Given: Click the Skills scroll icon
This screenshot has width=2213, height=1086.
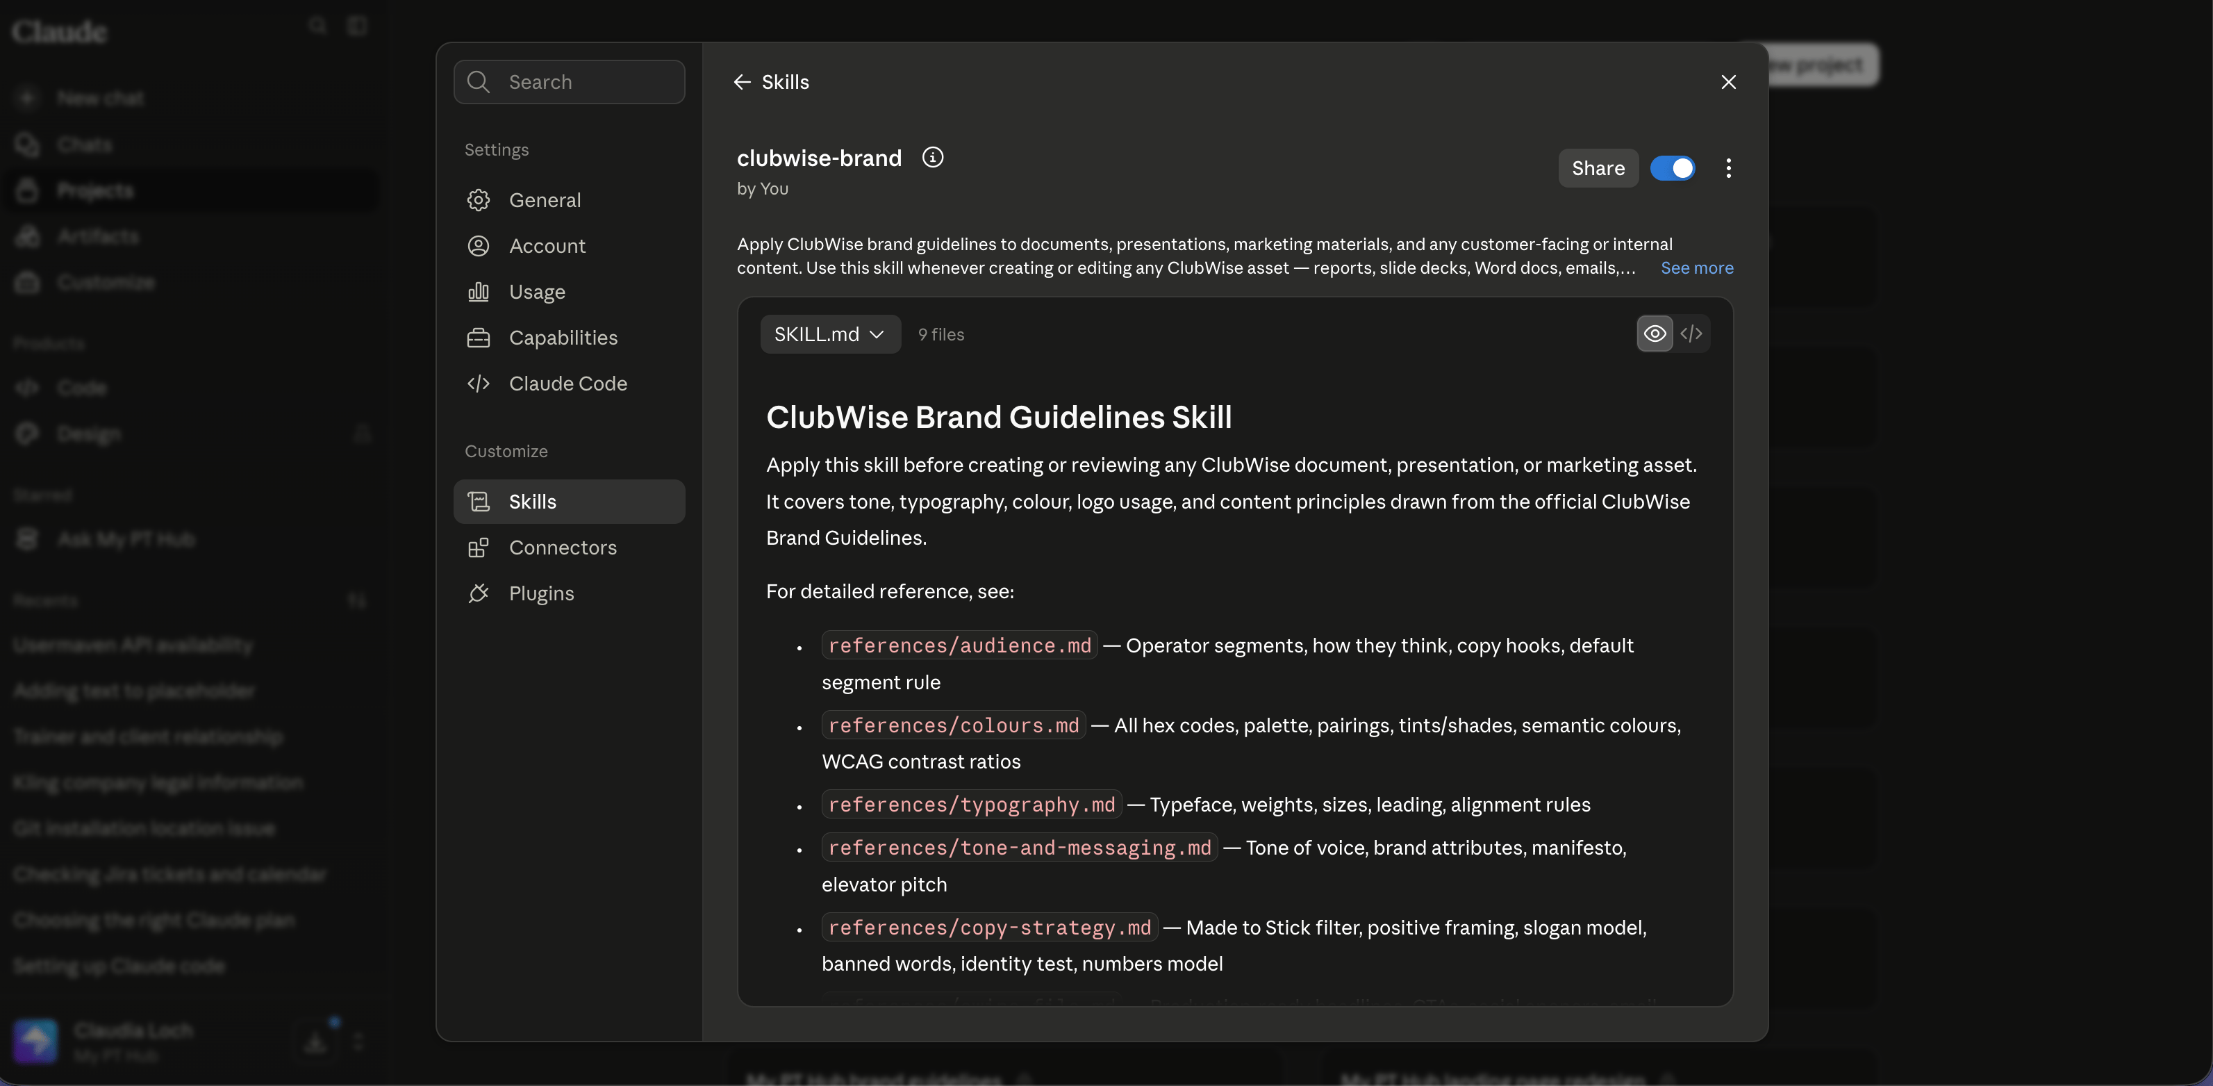Looking at the screenshot, I should pyautogui.click(x=479, y=502).
